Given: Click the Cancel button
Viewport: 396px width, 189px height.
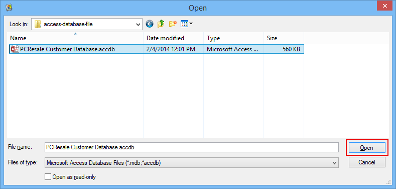Looking at the screenshot, I should (x=367, y=162).
